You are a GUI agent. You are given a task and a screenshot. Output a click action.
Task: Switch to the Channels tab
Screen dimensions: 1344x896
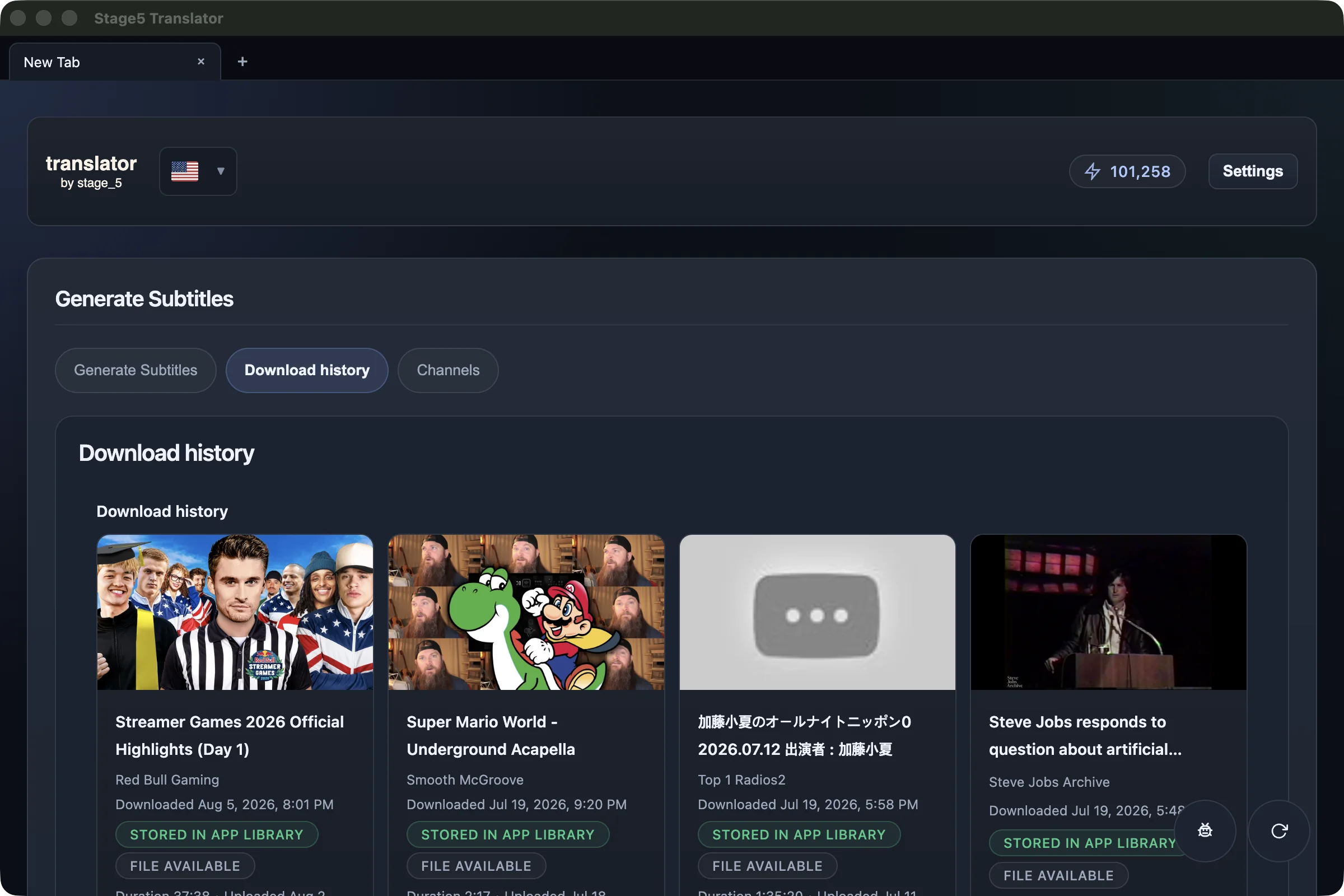pos(448,370)
